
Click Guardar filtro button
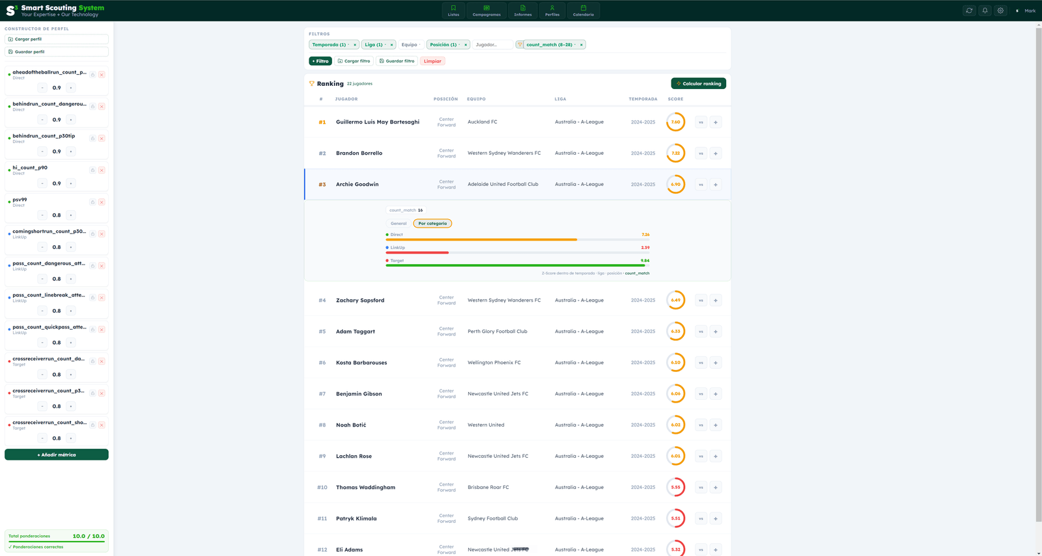tap(397, 61)
